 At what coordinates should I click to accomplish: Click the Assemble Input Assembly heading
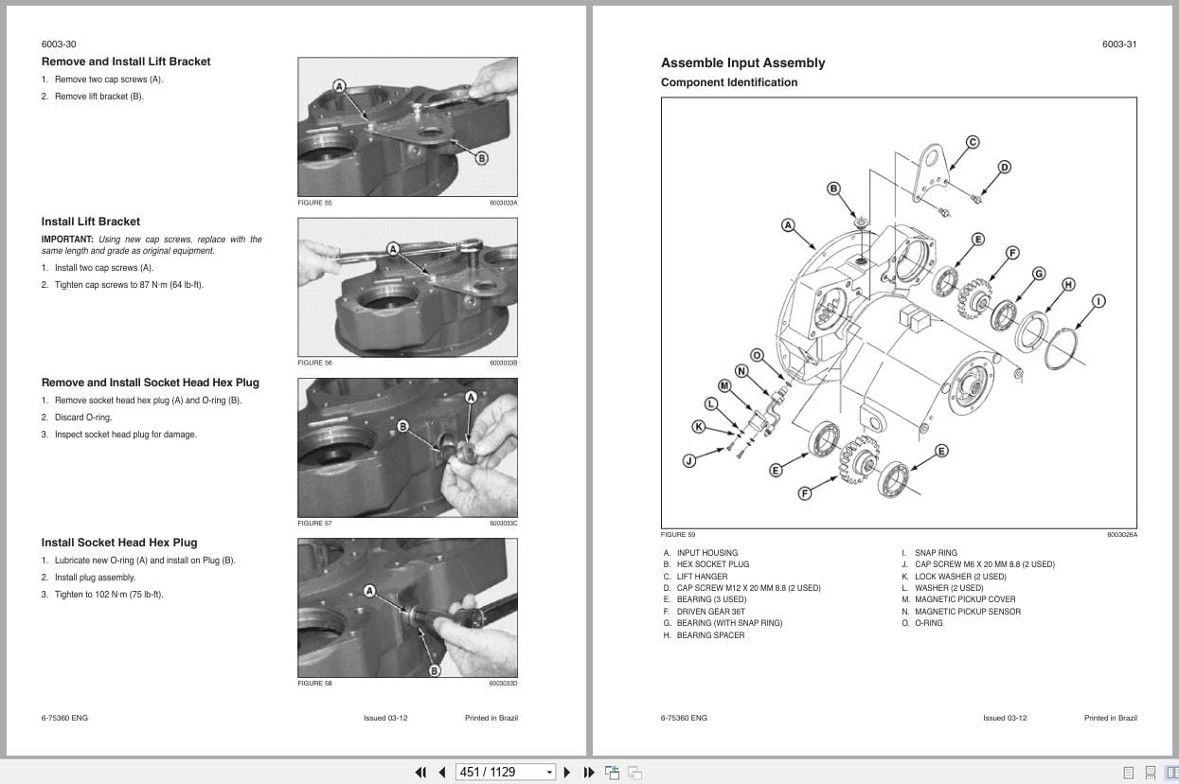pos(742,62)
